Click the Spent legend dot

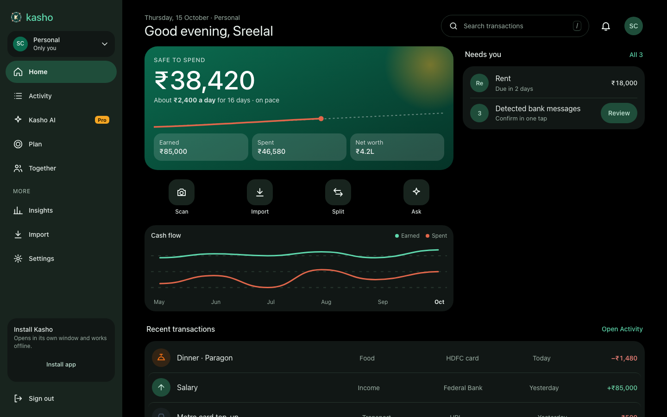(x=428, y=236)
